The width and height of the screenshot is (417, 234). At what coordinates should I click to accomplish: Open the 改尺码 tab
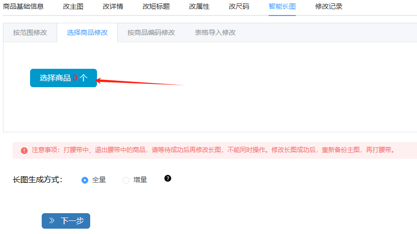(239, 6)
